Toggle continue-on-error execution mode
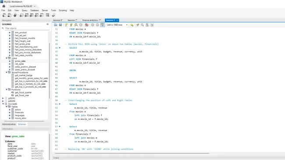 [87, 25]
